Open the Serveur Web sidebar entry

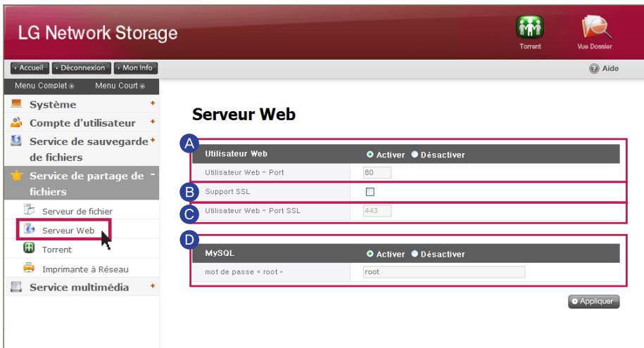point(68,231)
